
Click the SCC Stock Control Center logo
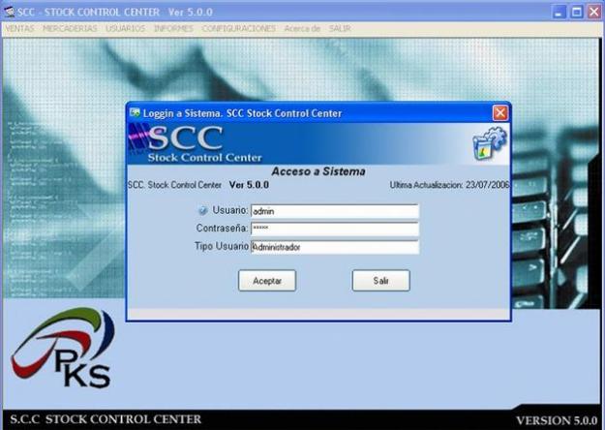[x=196, y=143]
